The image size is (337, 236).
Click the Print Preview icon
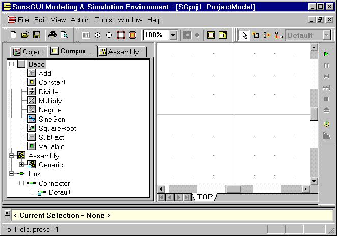[64, 35]
